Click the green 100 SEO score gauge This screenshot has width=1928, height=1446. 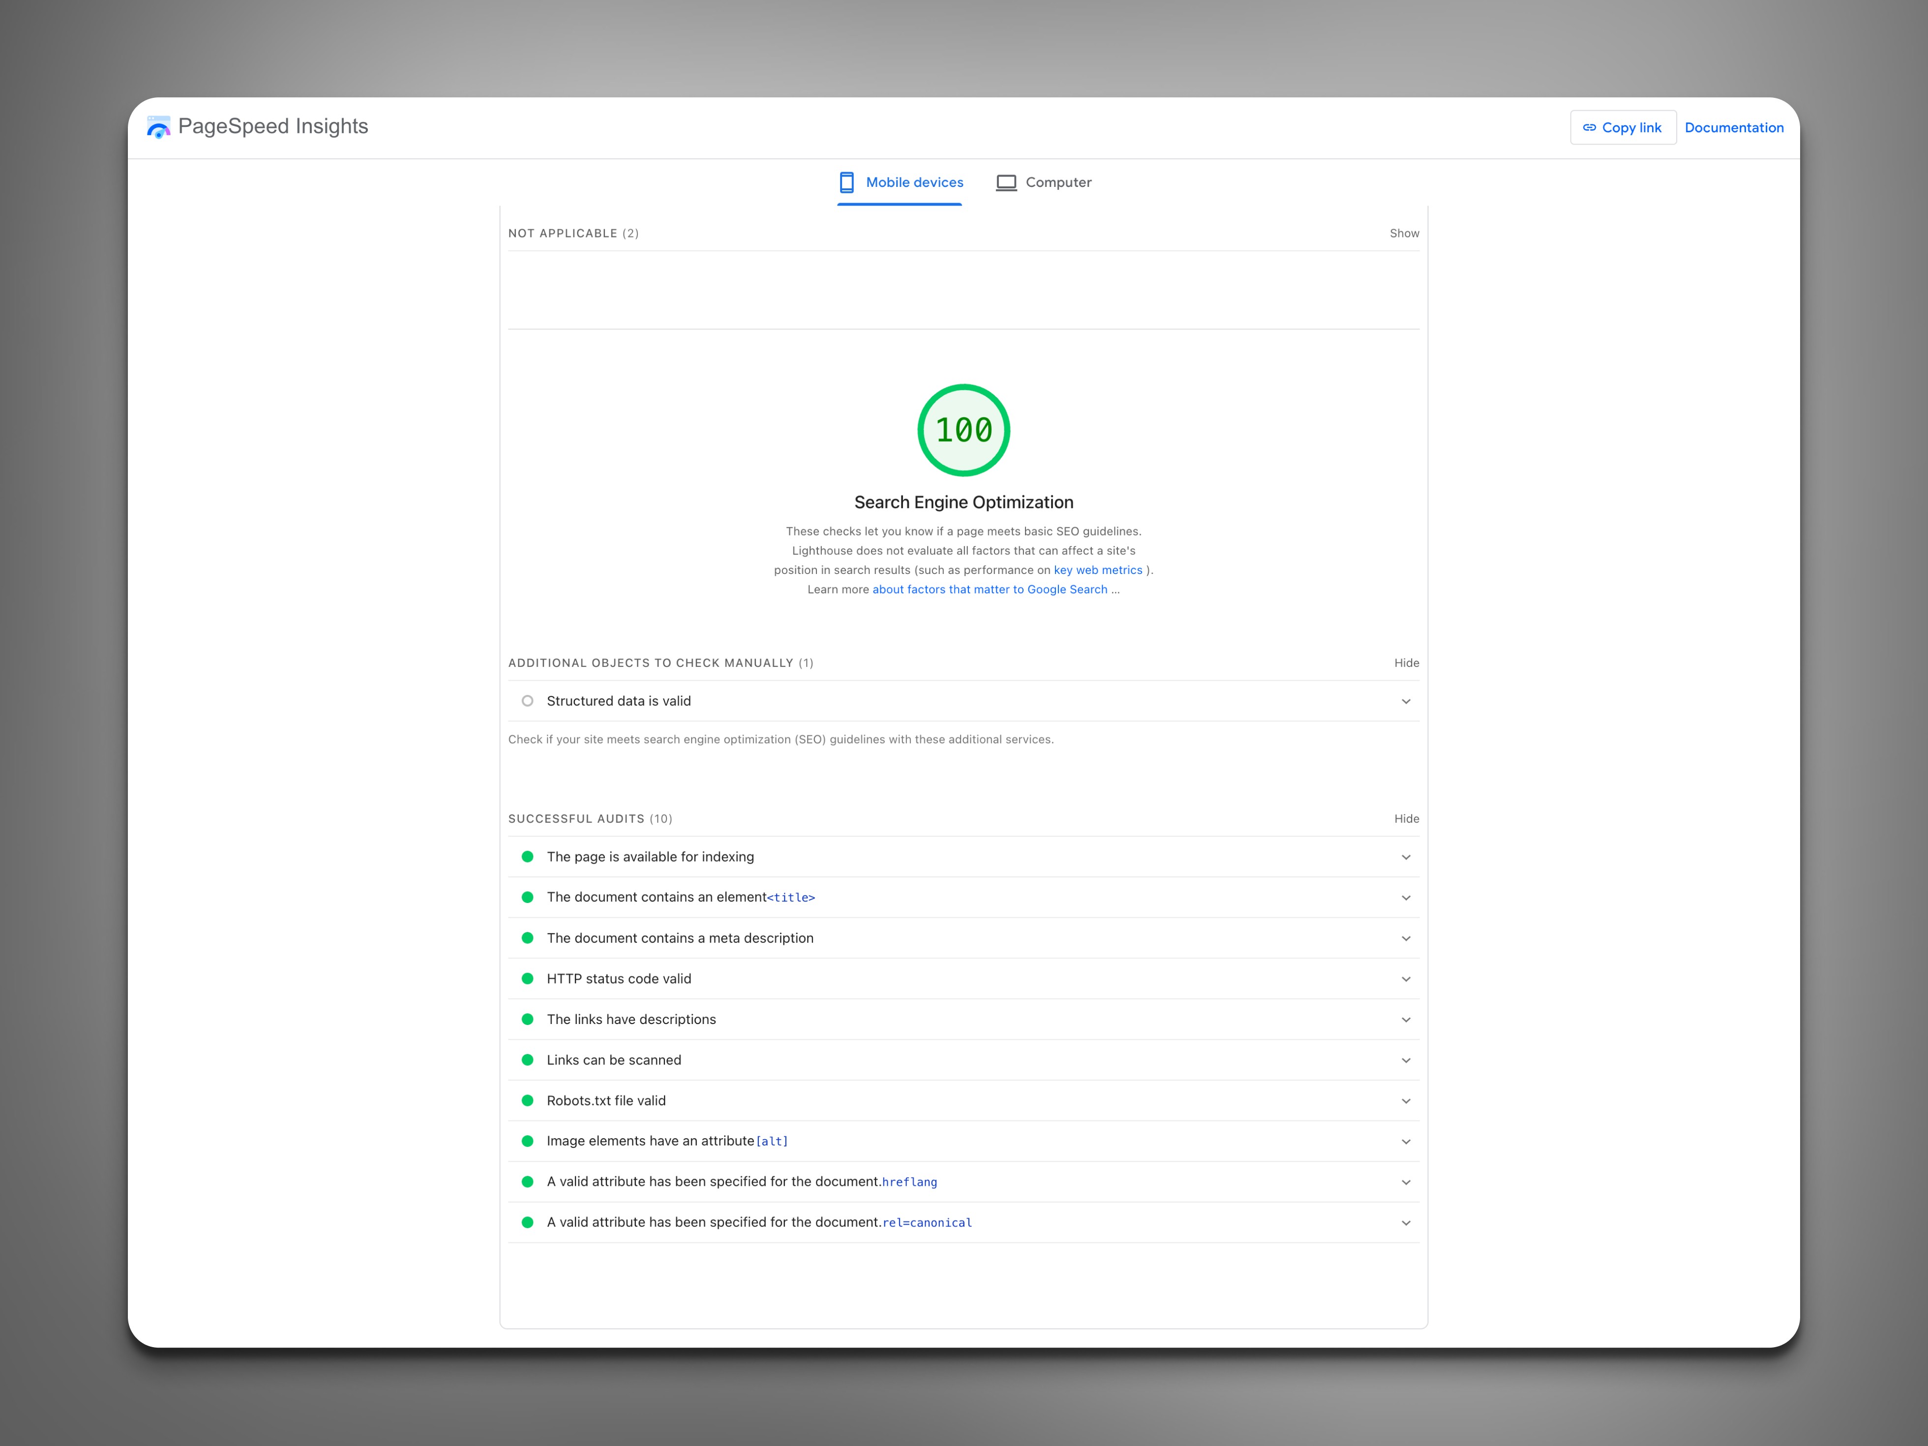click(x=963, y=430)
